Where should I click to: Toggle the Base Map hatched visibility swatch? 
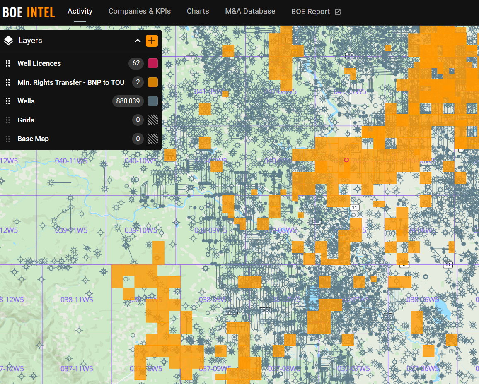point(153,139)
